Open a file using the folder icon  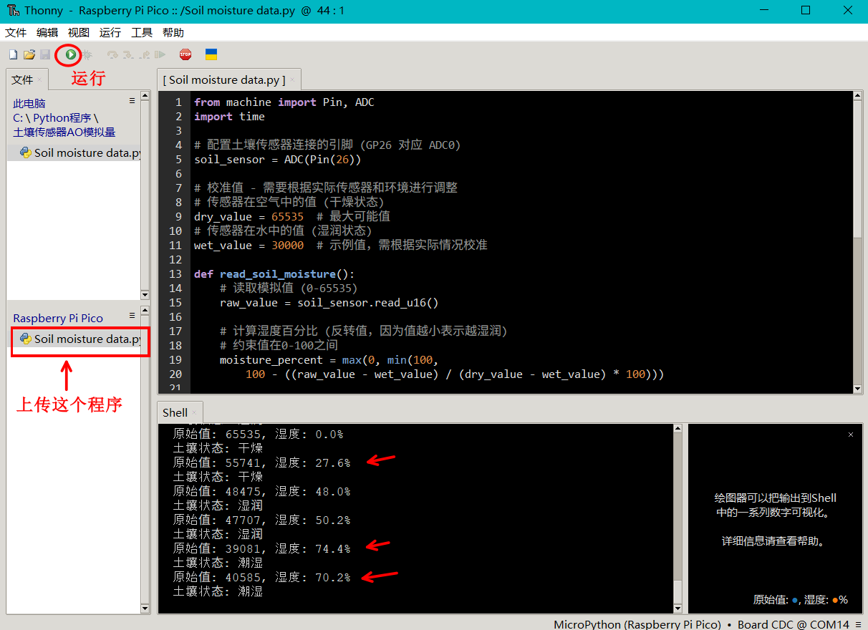coord(29,54)
